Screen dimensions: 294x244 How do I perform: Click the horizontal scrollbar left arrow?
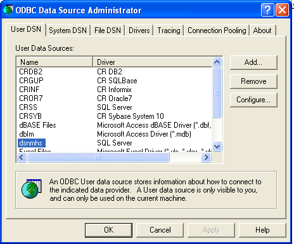pyautogui.click(x=22, y=158)
